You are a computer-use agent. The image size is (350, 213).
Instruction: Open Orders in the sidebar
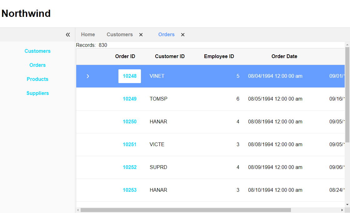pyautogui.click(x=37, y=65)
